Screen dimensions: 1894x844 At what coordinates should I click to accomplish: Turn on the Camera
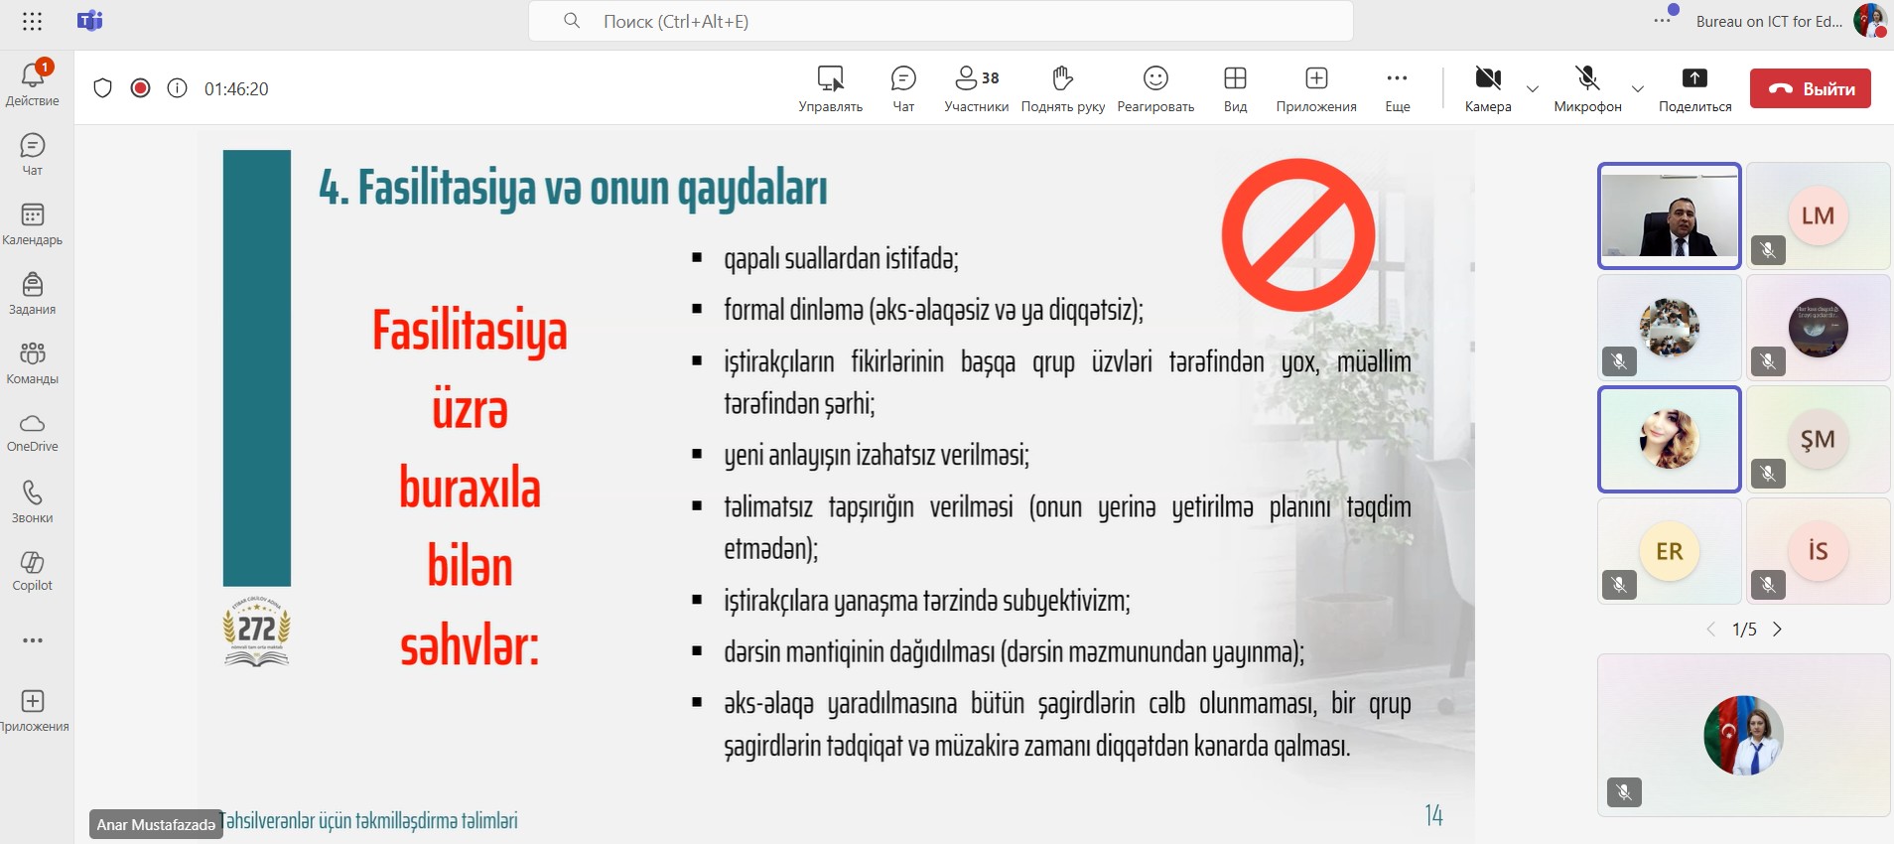1488,88
